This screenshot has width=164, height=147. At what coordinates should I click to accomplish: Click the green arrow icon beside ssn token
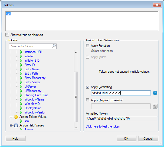click(x=21, y=121)
